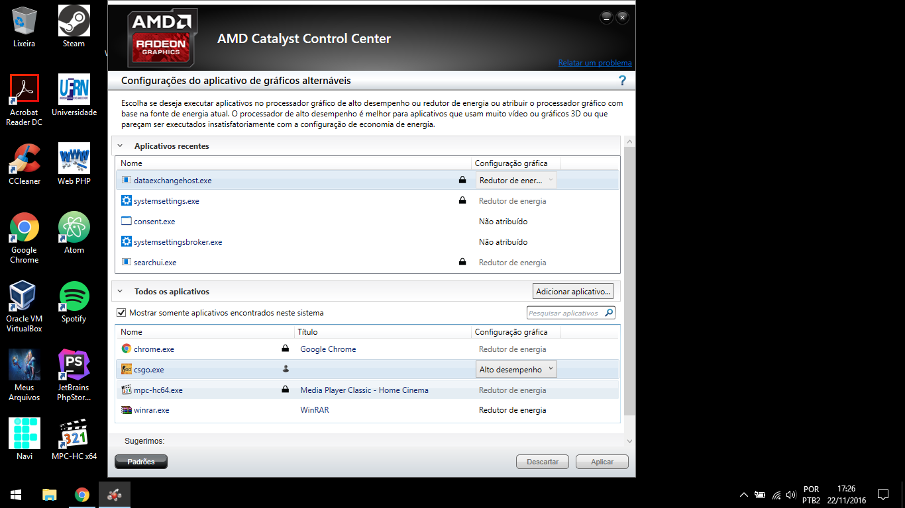The height and width of the screenshot is (508, 905).
Task: Open the notification center icon
Action: pyautogui.click(x=883, y=494)
